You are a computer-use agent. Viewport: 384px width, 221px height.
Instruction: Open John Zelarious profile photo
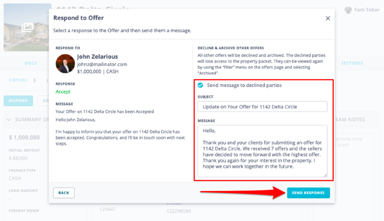click(65, 64)
